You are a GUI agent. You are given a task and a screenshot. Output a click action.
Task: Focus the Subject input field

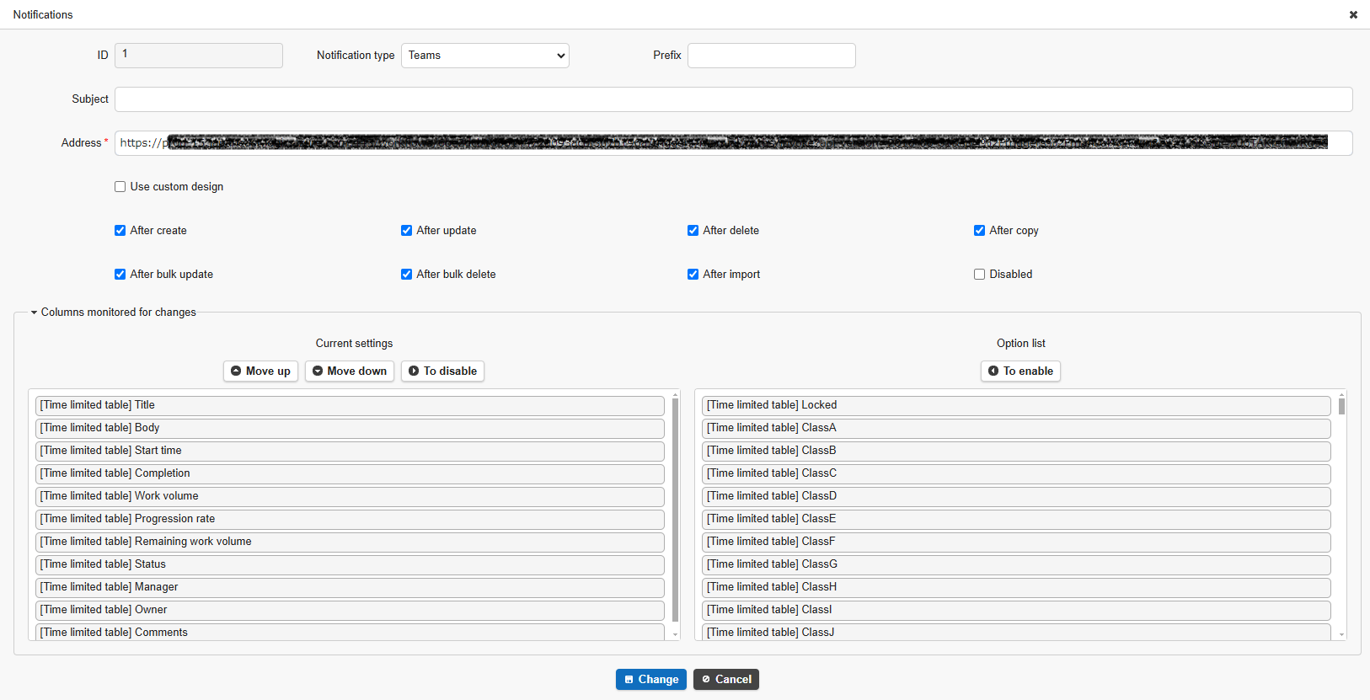click(x=733, y=99)
